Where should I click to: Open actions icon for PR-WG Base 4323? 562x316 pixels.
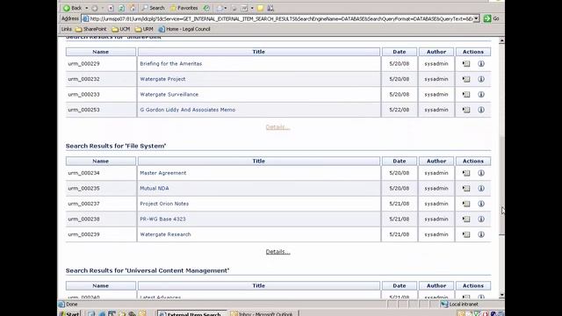466,219
